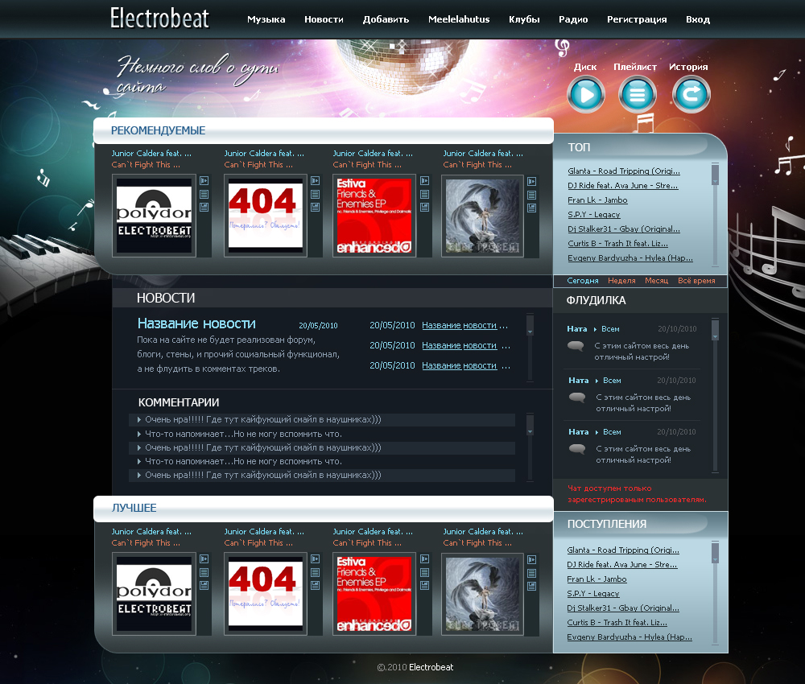Open the История round arrow icon

691,96
